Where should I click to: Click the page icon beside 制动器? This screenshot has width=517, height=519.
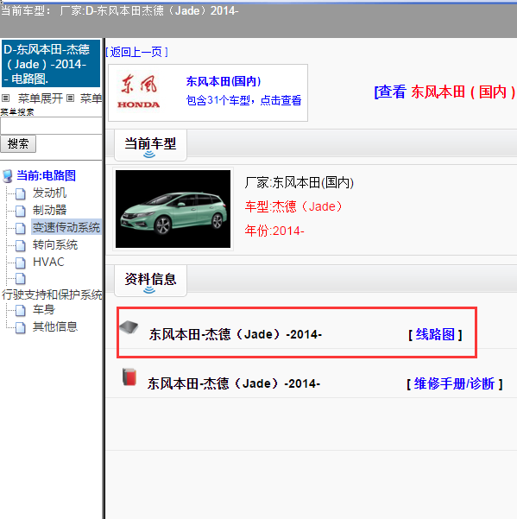(x=21, y=212)
